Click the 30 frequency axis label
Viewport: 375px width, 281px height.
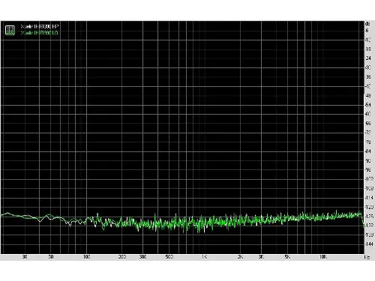[25, 257]
